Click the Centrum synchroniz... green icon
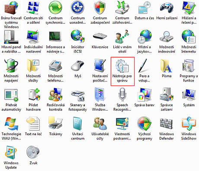The height and width of the screenshot is (171, 199). [55, 8]
